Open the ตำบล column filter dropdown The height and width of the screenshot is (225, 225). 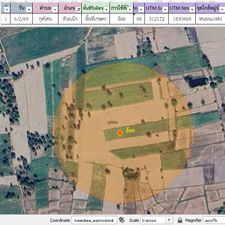click(55, 10)
